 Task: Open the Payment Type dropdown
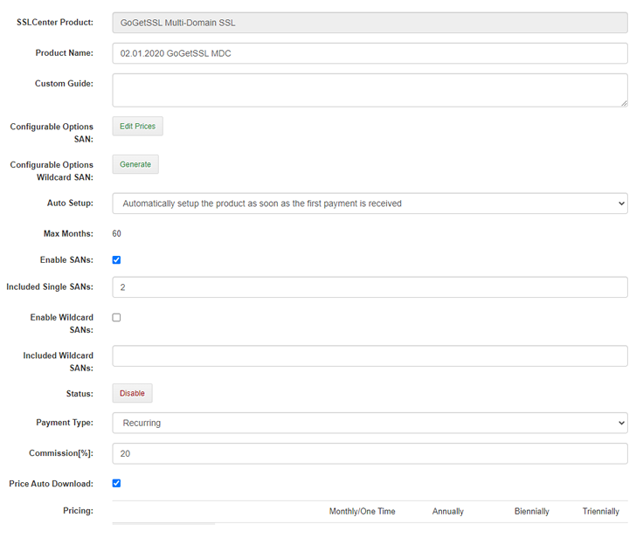(370, 423)
